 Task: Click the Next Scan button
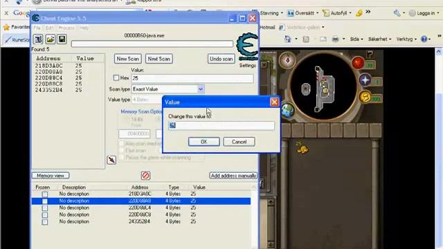pyautogui.click(x=159, y=59)
